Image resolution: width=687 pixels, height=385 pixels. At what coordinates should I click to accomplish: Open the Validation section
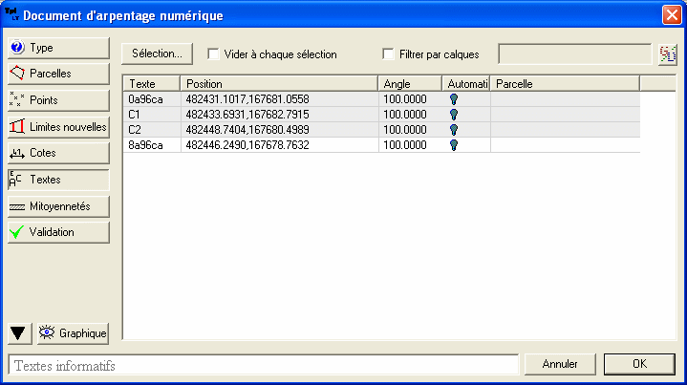point(58,231)
